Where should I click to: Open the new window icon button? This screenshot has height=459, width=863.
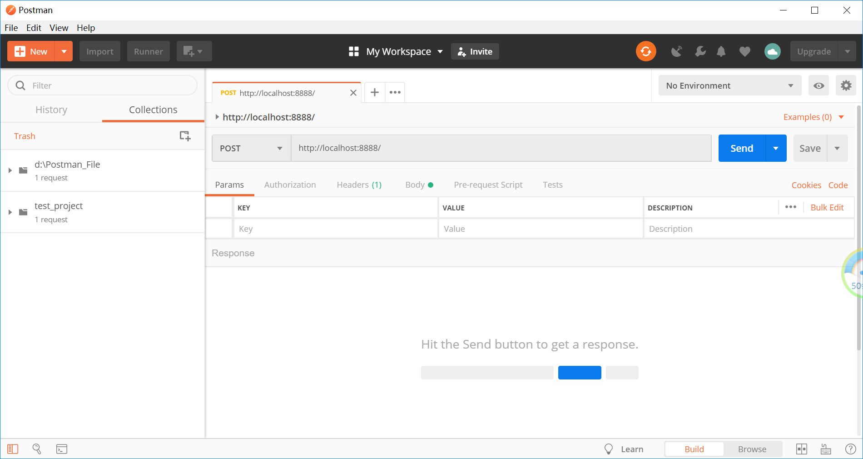tap(194, 51)
